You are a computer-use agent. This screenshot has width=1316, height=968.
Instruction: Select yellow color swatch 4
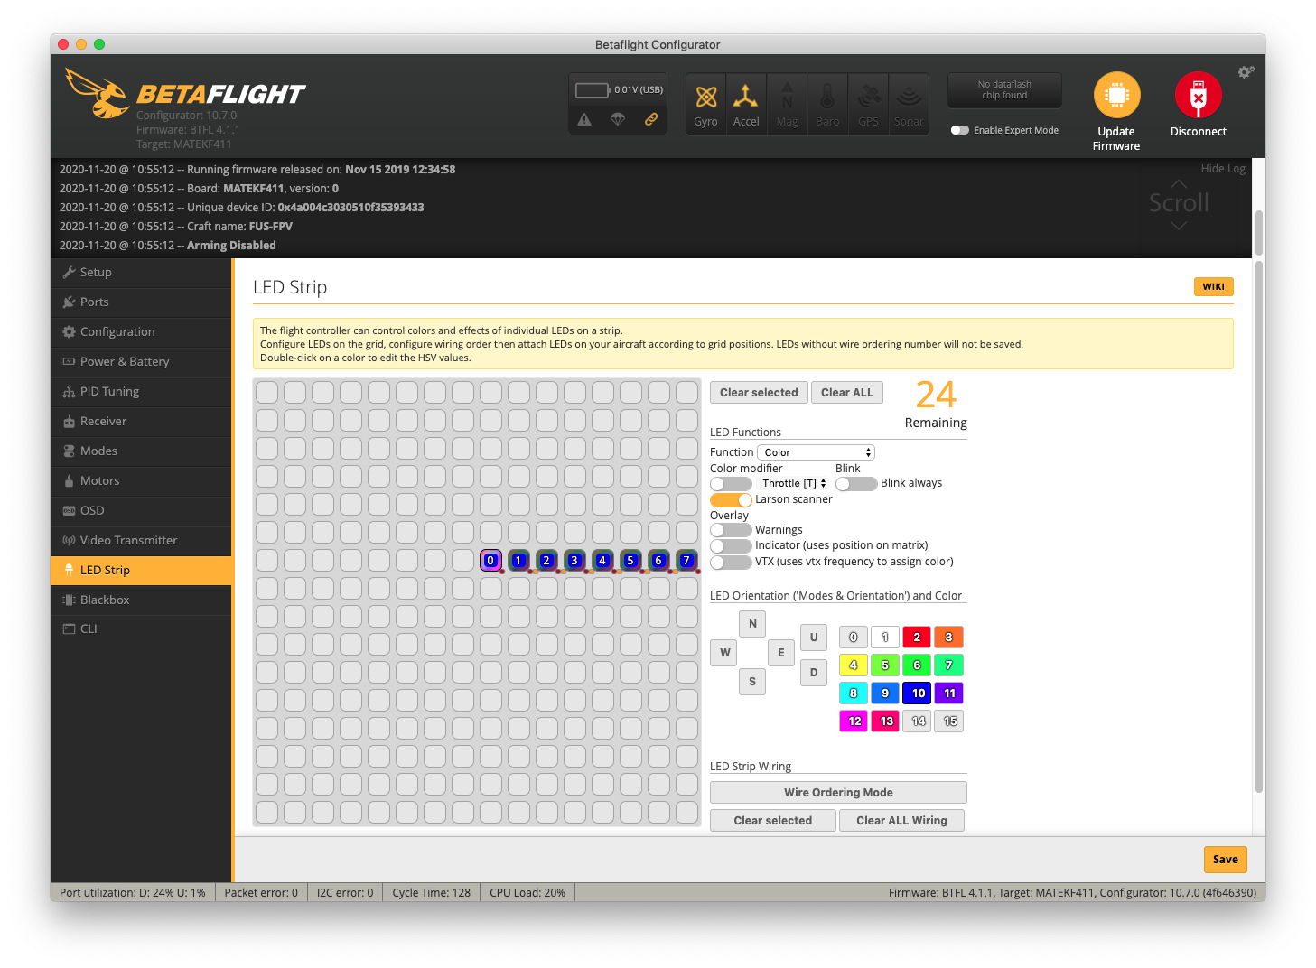854,665
